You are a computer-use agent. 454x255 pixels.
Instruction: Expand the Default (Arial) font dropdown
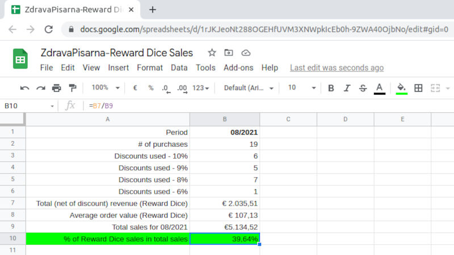[249, 88]
